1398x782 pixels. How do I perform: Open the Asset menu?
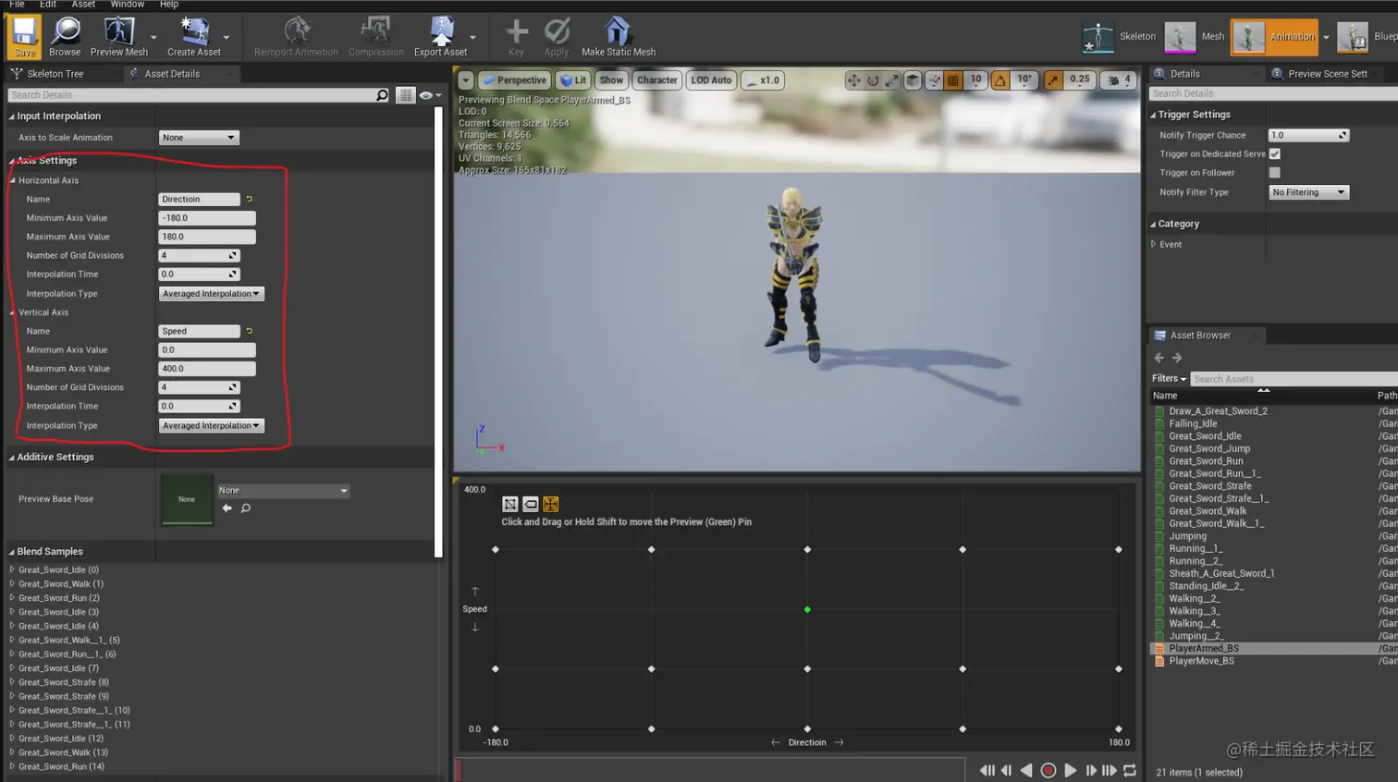tap(83, 5)
